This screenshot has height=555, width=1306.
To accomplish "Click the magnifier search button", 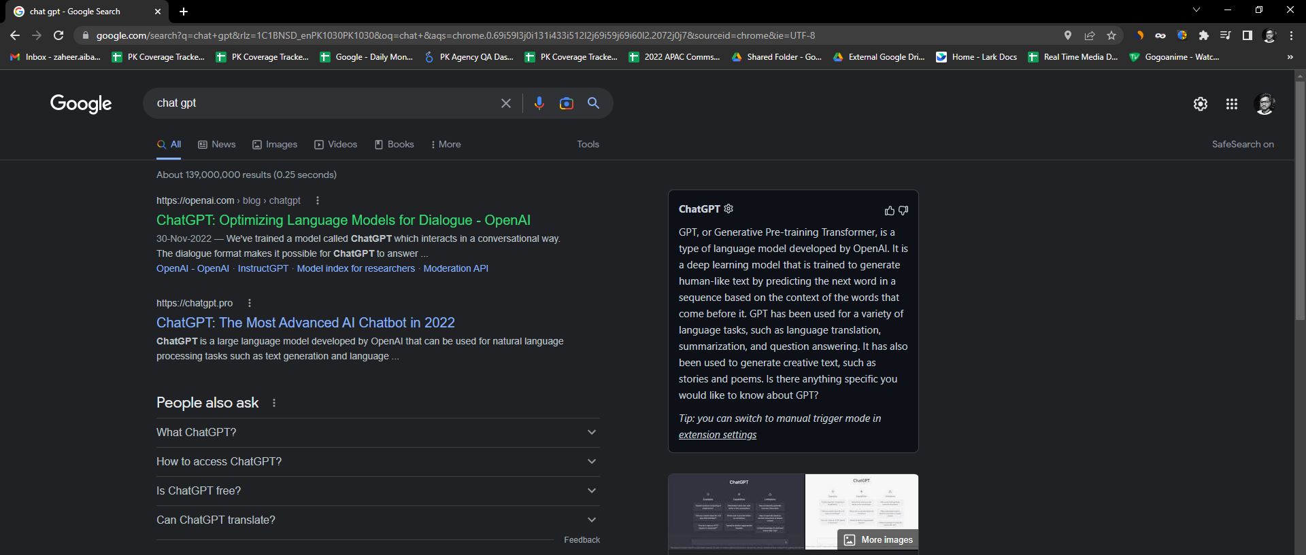I will point(594,103).
